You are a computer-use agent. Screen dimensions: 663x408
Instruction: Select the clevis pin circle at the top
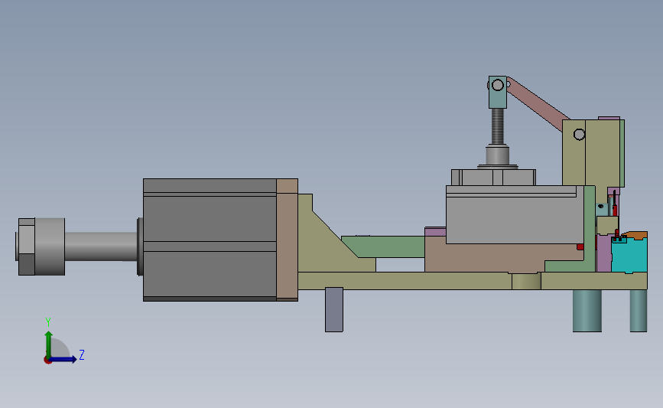pos(498,86)
